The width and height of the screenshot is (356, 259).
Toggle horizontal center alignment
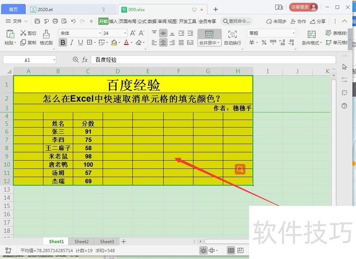pyautogui.click(x=163, y=42)
